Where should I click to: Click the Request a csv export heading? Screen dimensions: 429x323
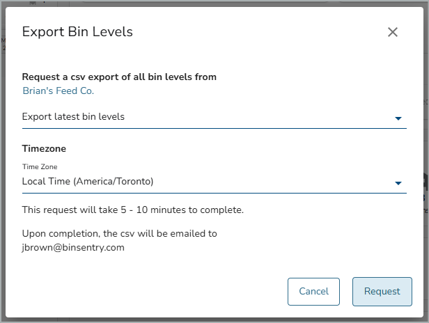click(x=119, y=77)
